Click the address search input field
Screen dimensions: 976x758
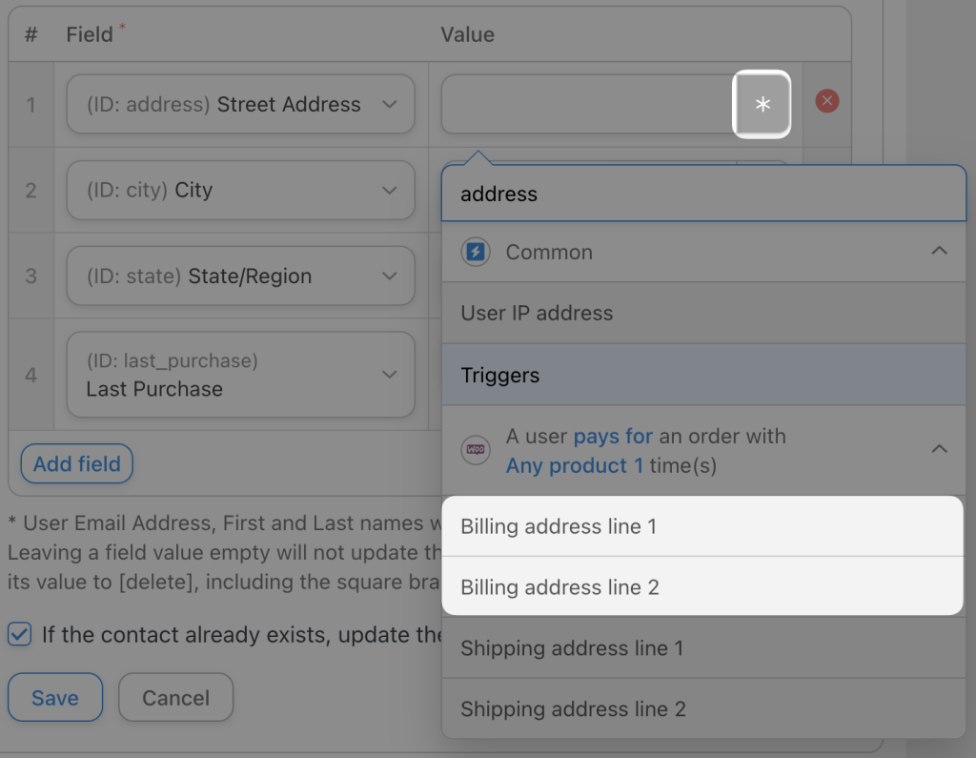(x=703, y=194)
